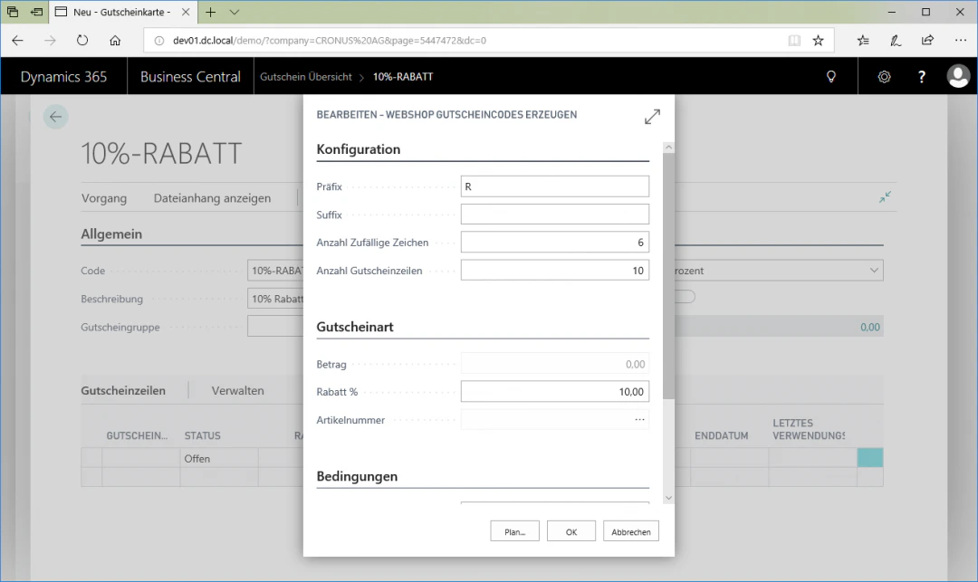The width and height of the screenshot is (978, 582).
Task: Open the Prozent dropdown arrow
Action: click(x=874, y=271)
